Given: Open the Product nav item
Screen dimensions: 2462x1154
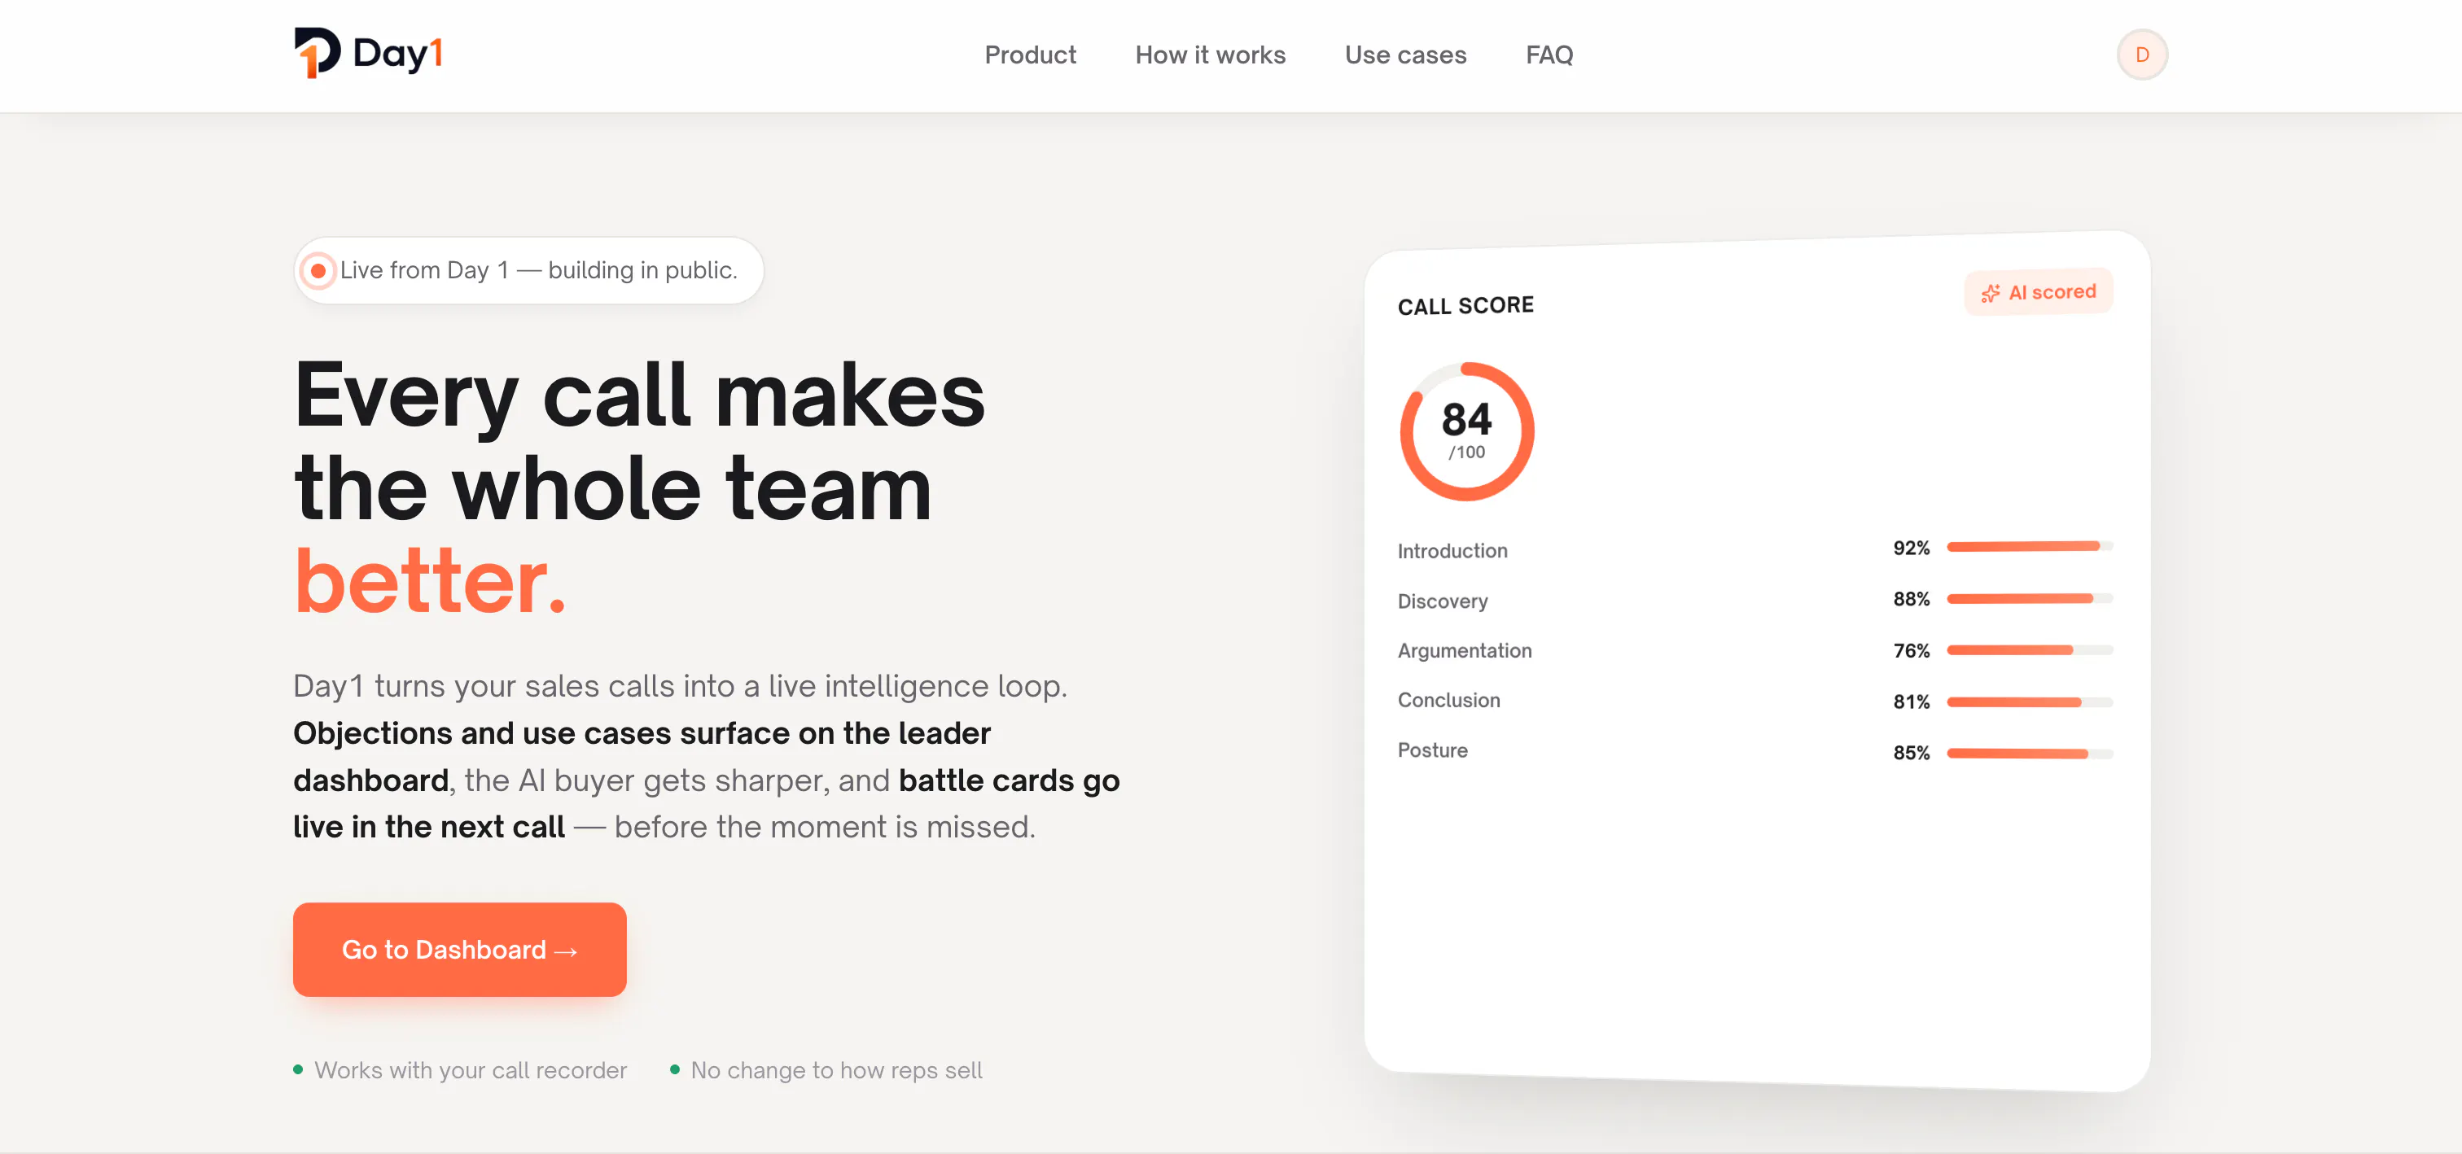Looking at the screenshot, I should click(1030, 55).
